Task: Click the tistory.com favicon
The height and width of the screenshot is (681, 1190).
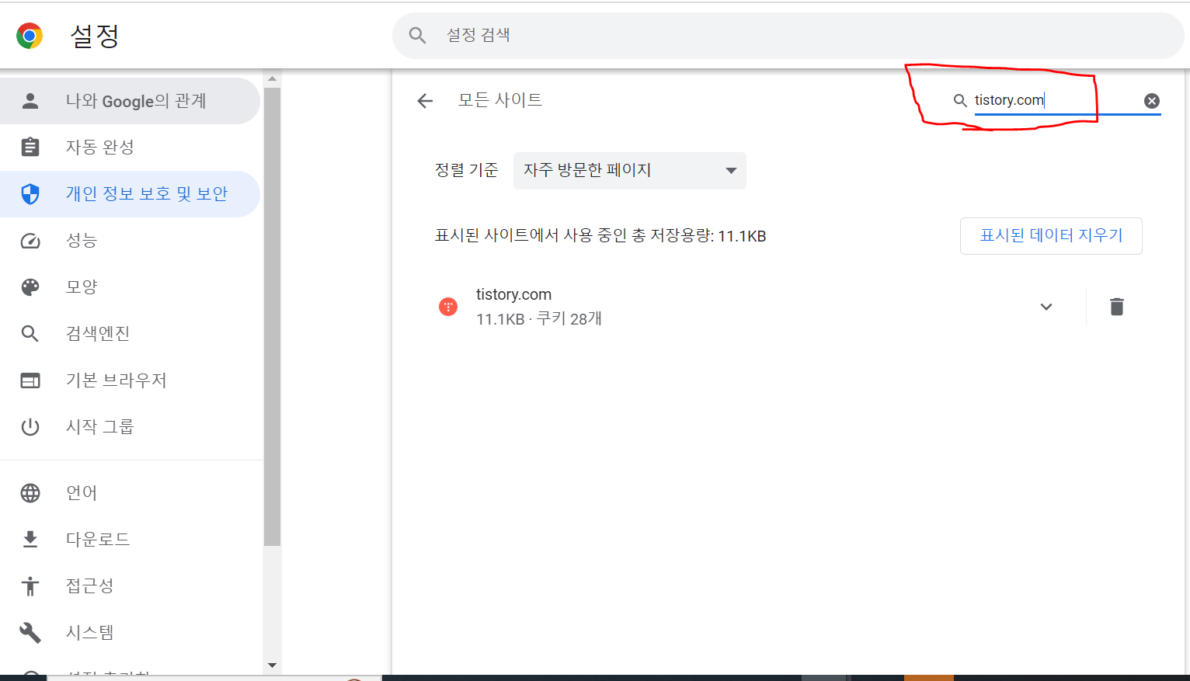Action: [448, 307]
